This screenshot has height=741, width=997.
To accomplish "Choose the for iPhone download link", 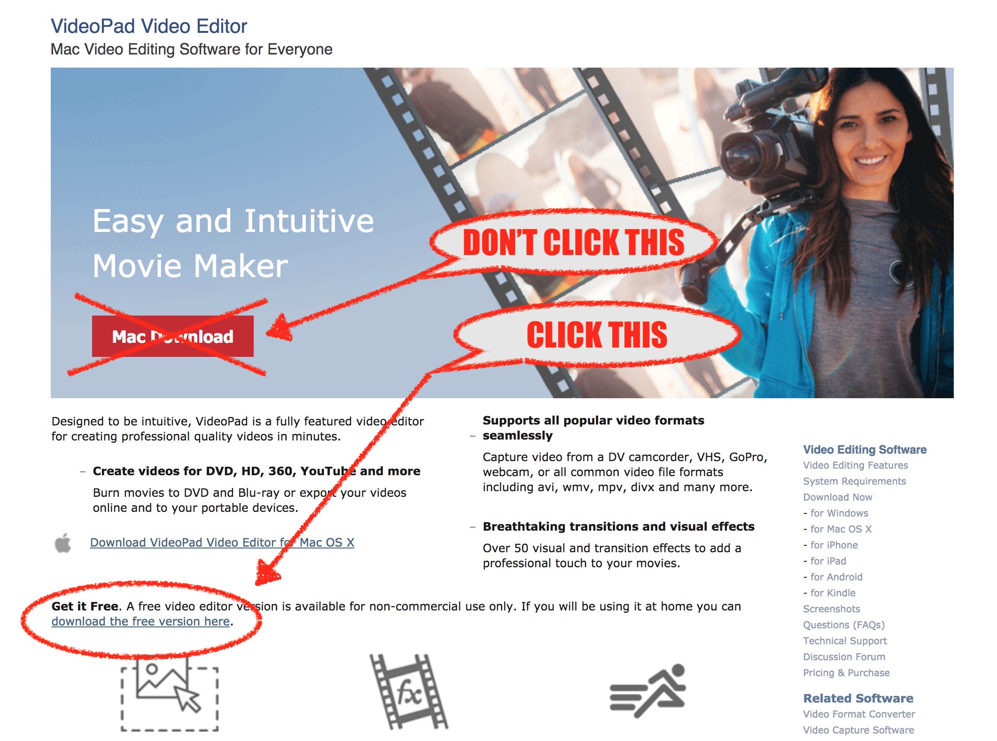I will coord(834,545).
